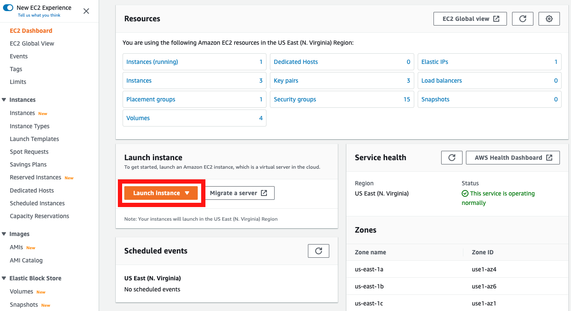The image size is (571, 311).
Task: Open Load balancers resource tile
Action: tap(489, 81)
